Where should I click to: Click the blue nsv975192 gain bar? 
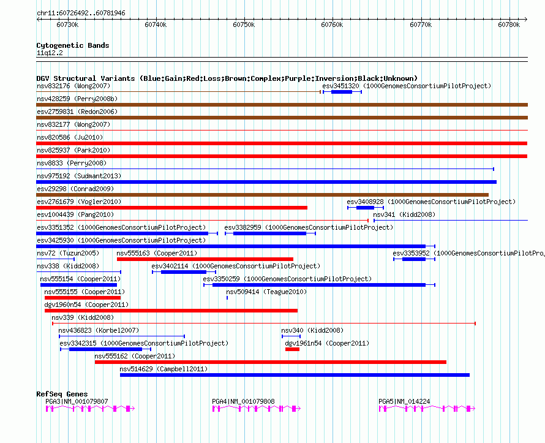[266, 182]
